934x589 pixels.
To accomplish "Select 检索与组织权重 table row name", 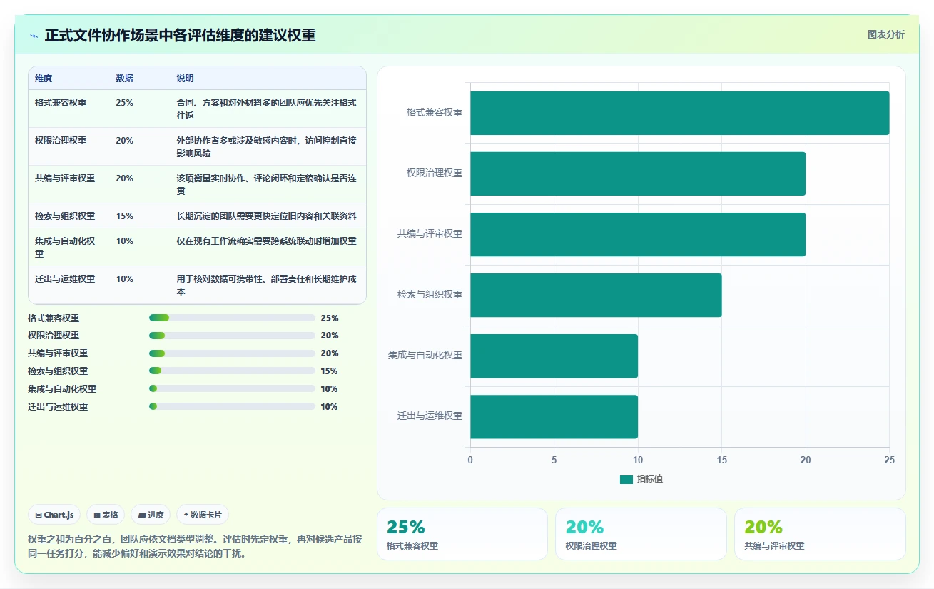I will (65, 216).
